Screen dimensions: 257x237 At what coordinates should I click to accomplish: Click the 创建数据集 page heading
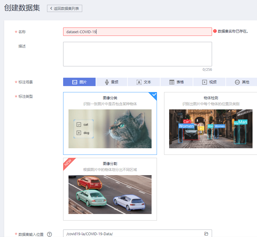coord(22,8)
